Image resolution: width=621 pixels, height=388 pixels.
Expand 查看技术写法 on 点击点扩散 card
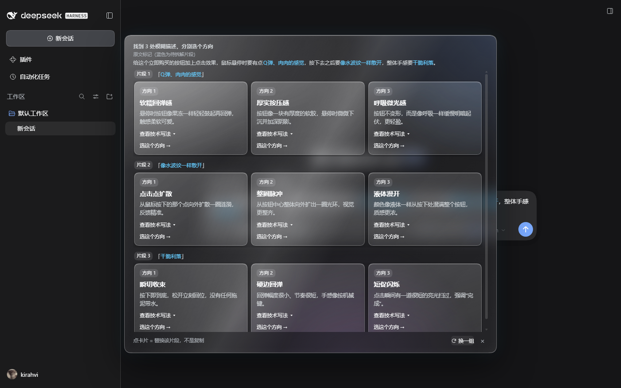[158, 225]
